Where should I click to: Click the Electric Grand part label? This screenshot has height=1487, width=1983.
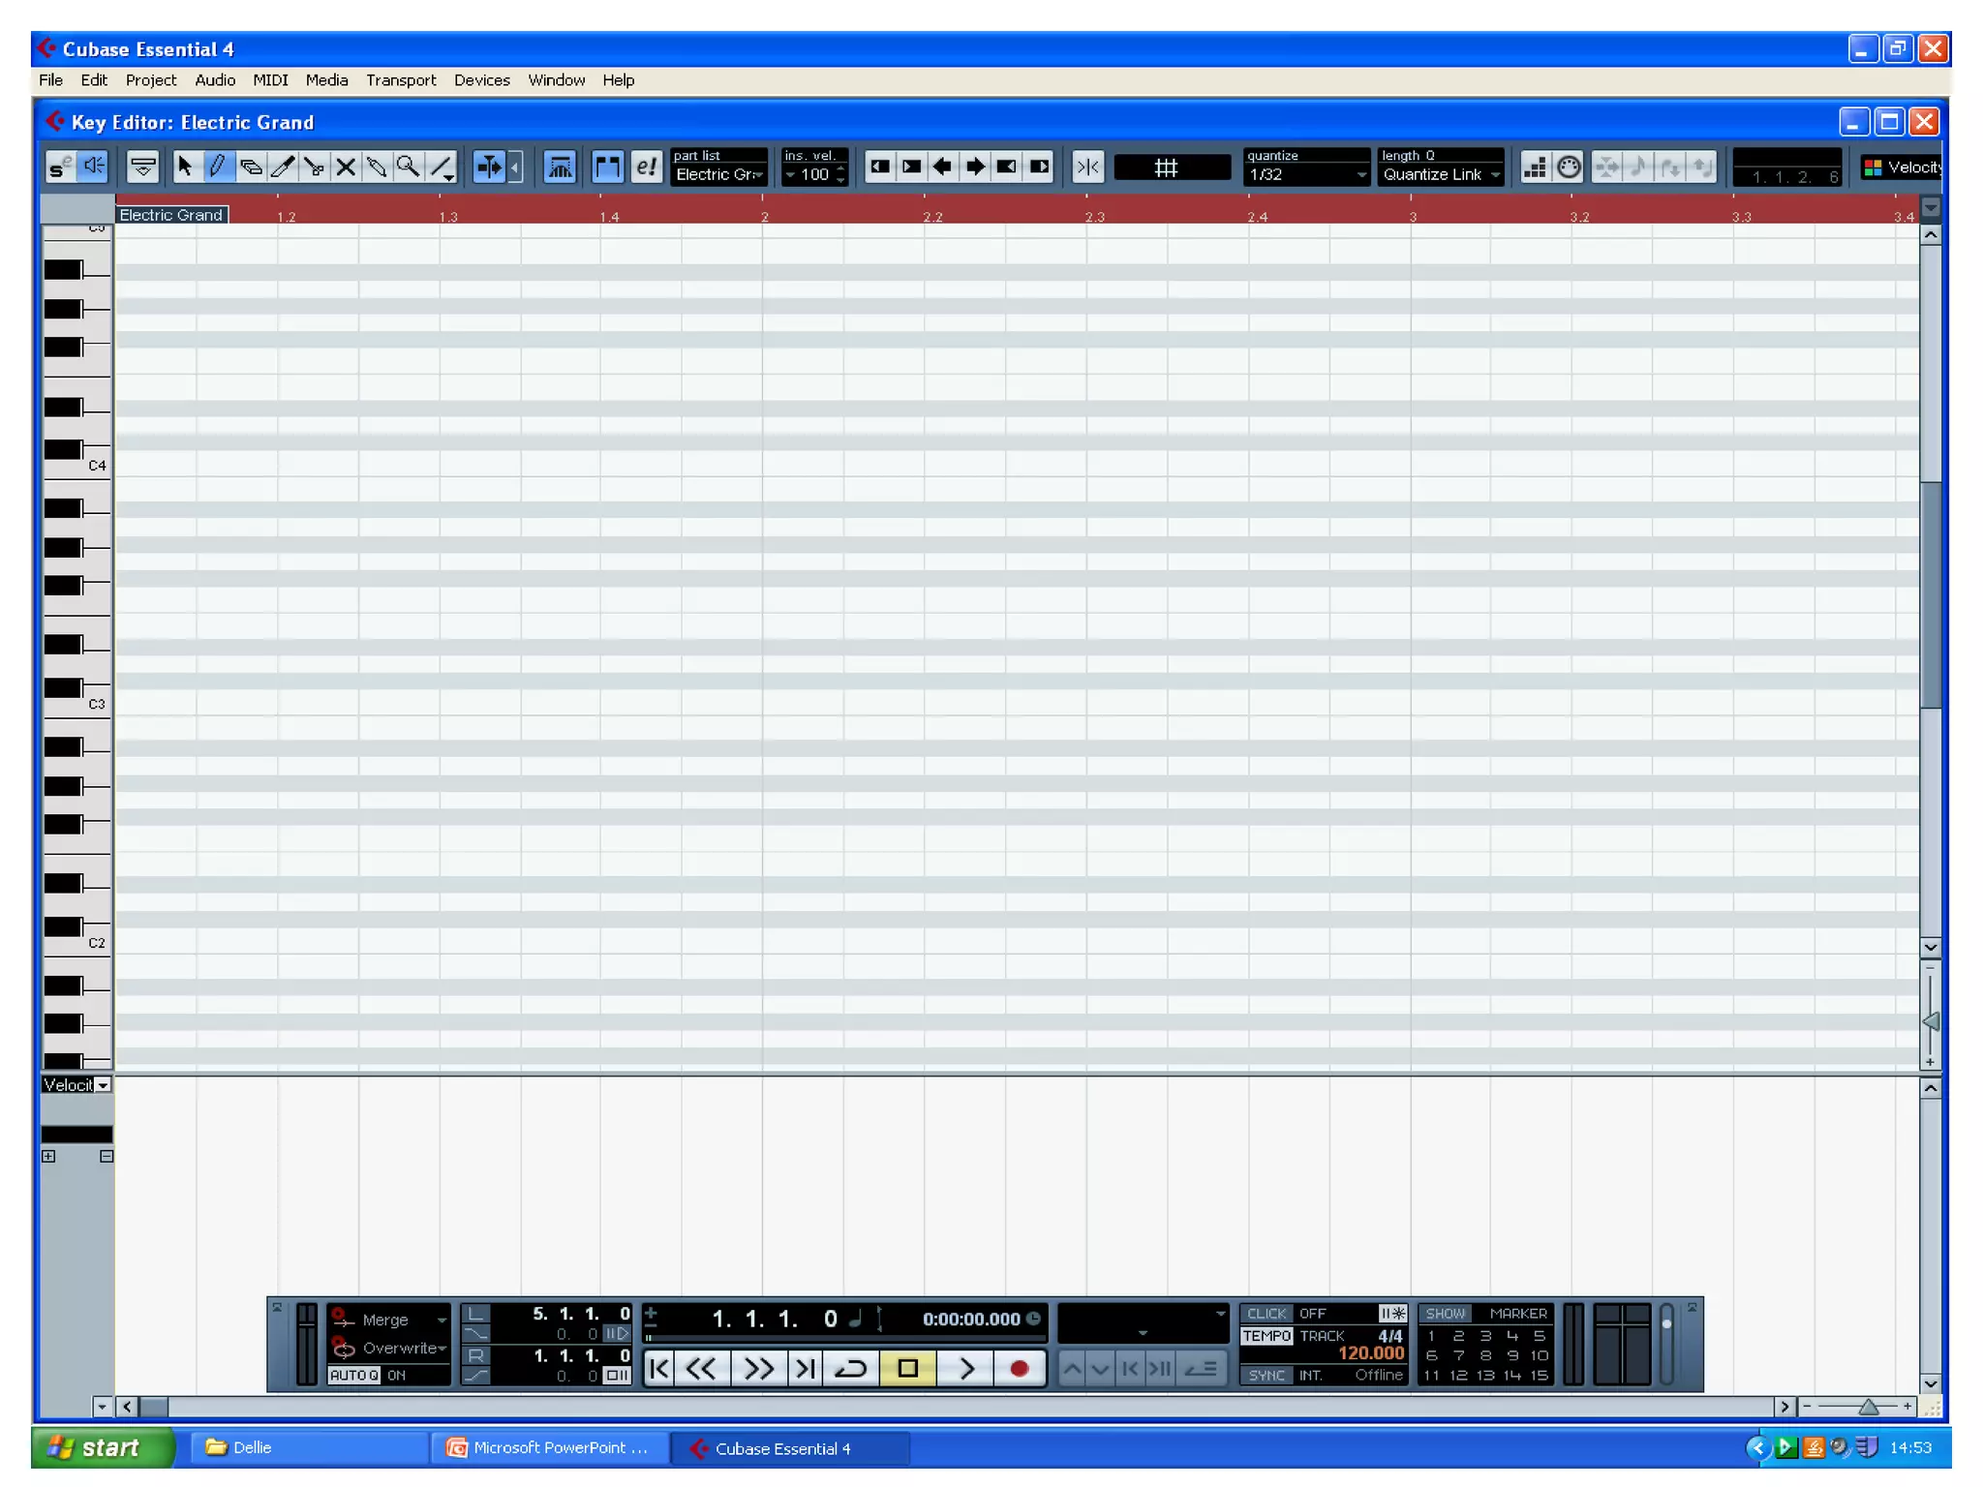171,215
